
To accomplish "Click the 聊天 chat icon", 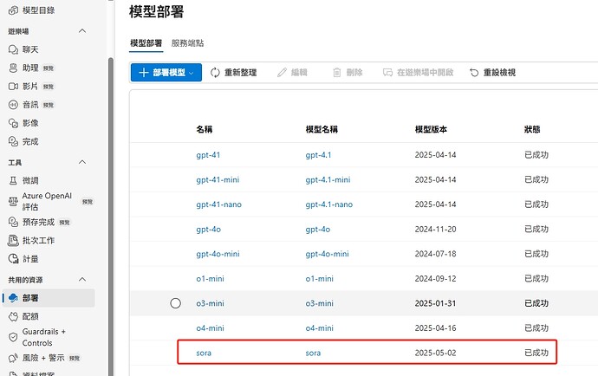I will pos(13,49).
